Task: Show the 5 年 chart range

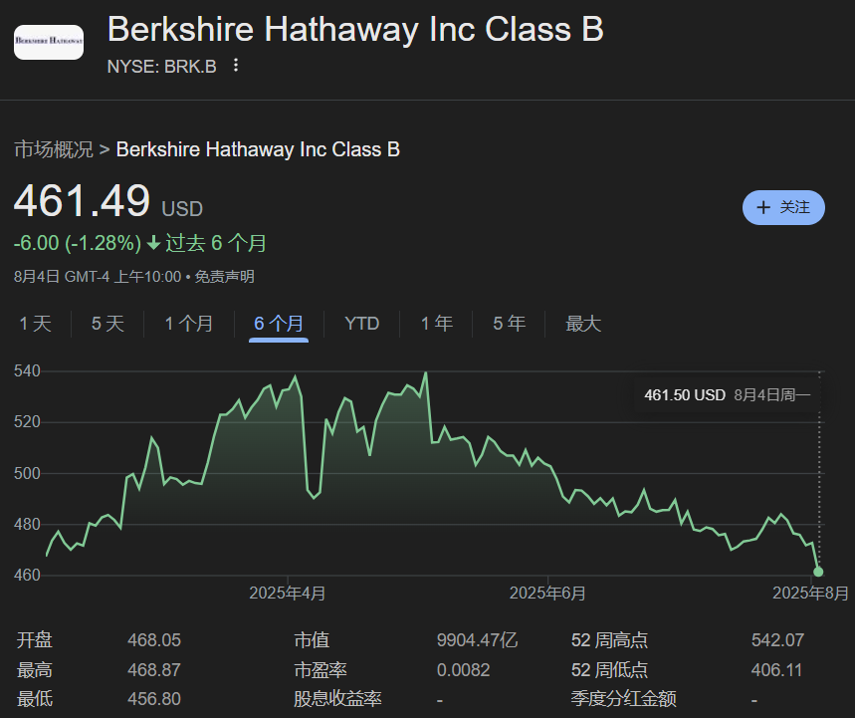Action: tap(510, 324)
